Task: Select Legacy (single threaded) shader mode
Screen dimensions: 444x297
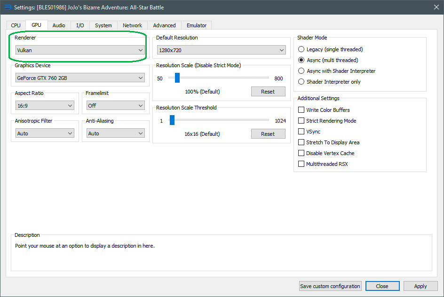Action: (331, 49)
